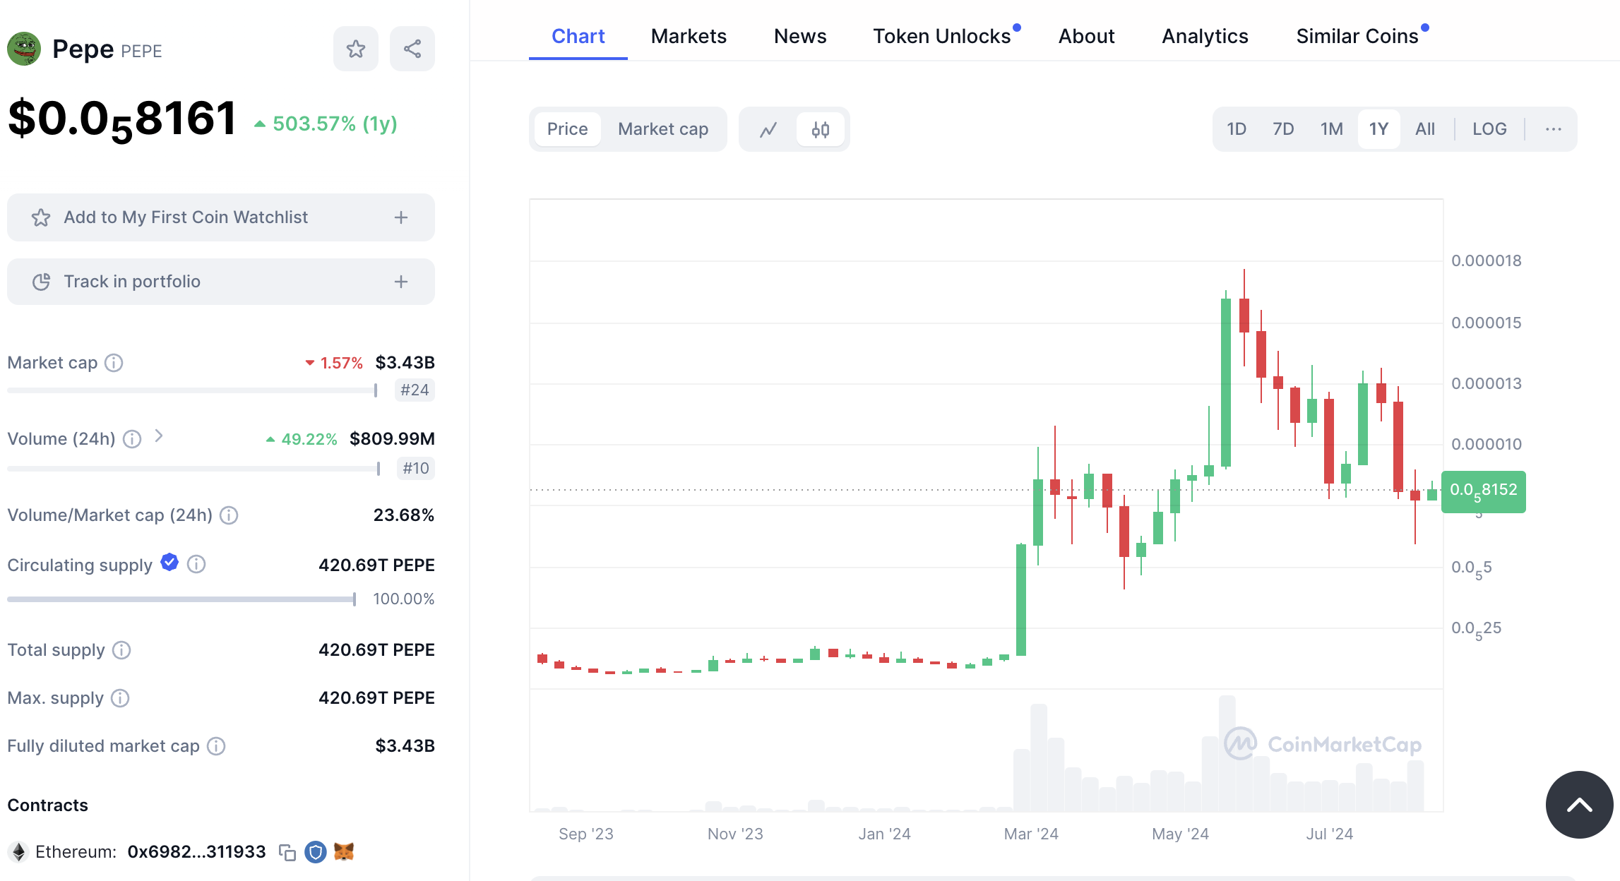Click the Circulating supply info icon
1620x881 pixels.
coord(196,564)
